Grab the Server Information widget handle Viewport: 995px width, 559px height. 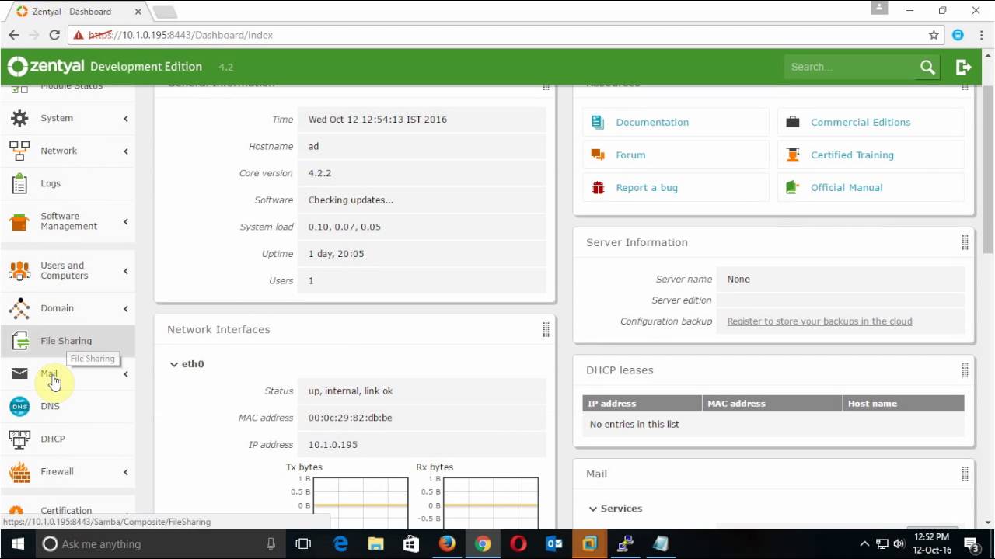[x=965, y=243]
